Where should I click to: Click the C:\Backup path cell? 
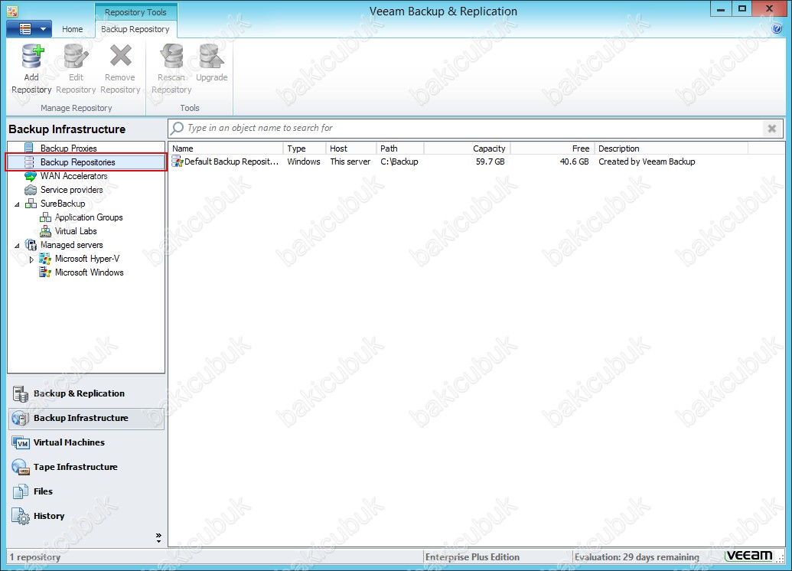[399, 162]
